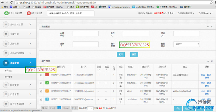Open the 基础数据管理 top dropdown menu

(186, 13)
